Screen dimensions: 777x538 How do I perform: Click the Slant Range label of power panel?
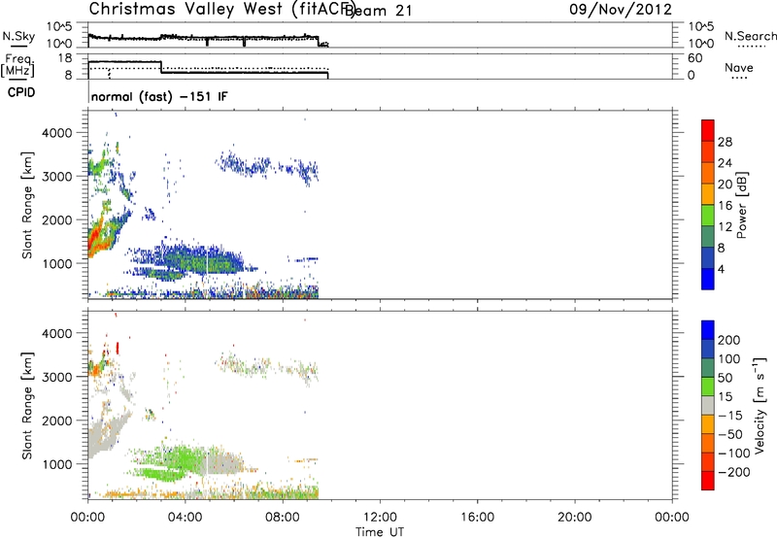pos(27,205)
